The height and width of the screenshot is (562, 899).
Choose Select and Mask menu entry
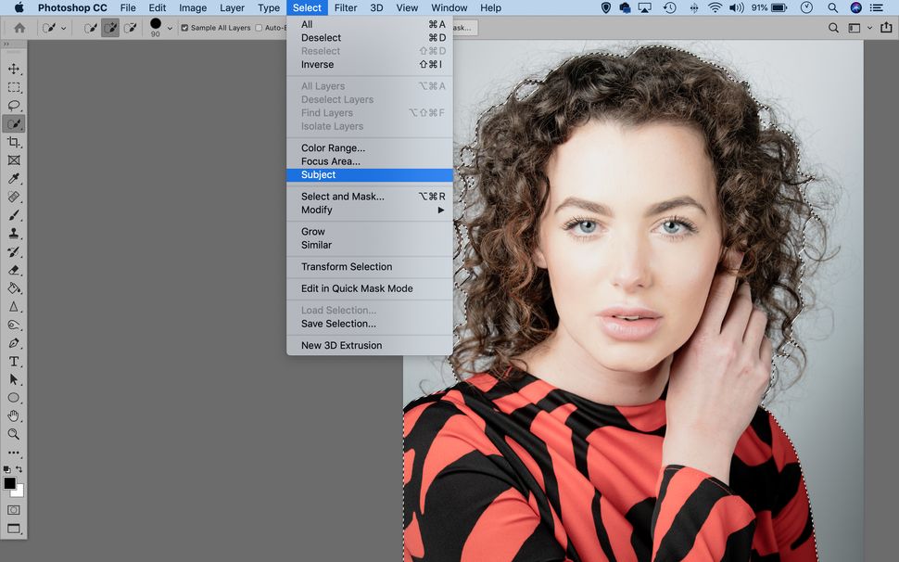(370, 197)
